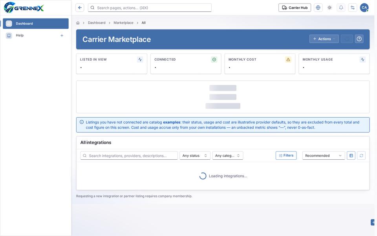Go back using the arrow button
Screen dimensions: 377x236
pyautogui.click(x=80, y=8)
